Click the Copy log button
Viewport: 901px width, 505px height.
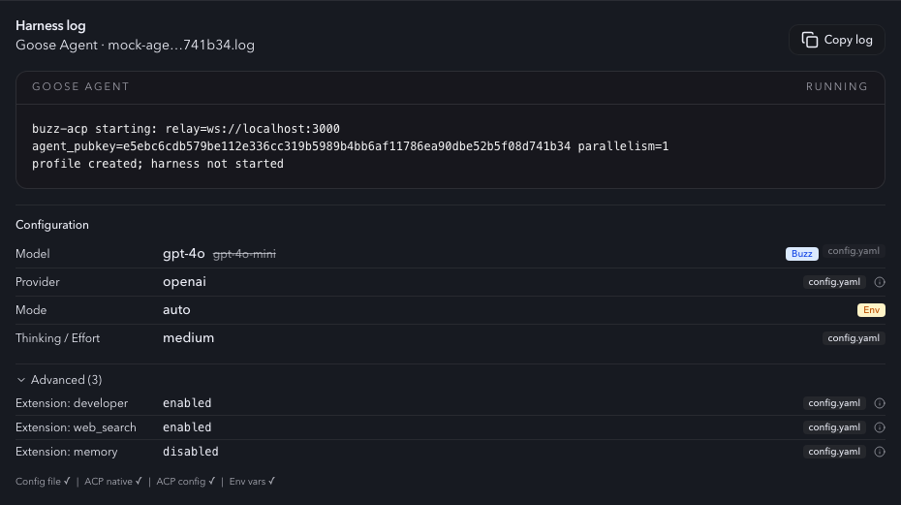coord(837,40)
